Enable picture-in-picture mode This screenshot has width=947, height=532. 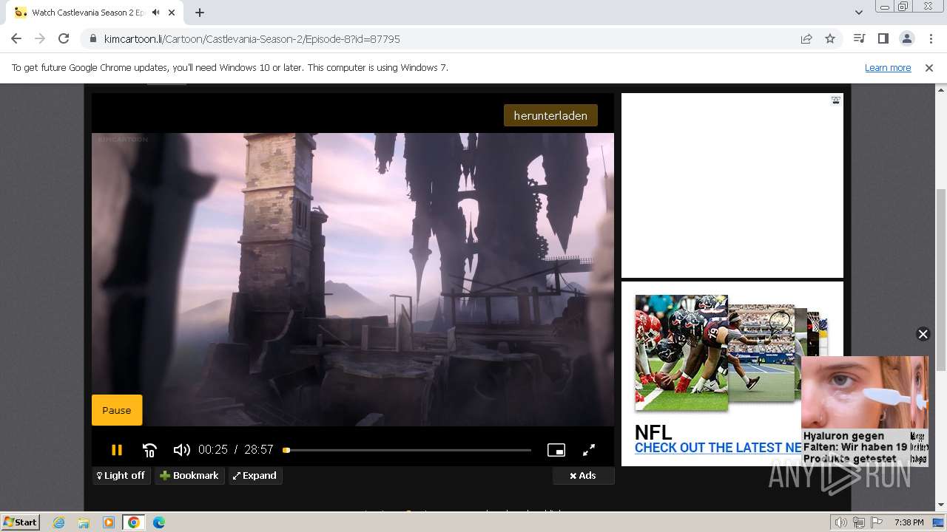(x=556, y=450)
